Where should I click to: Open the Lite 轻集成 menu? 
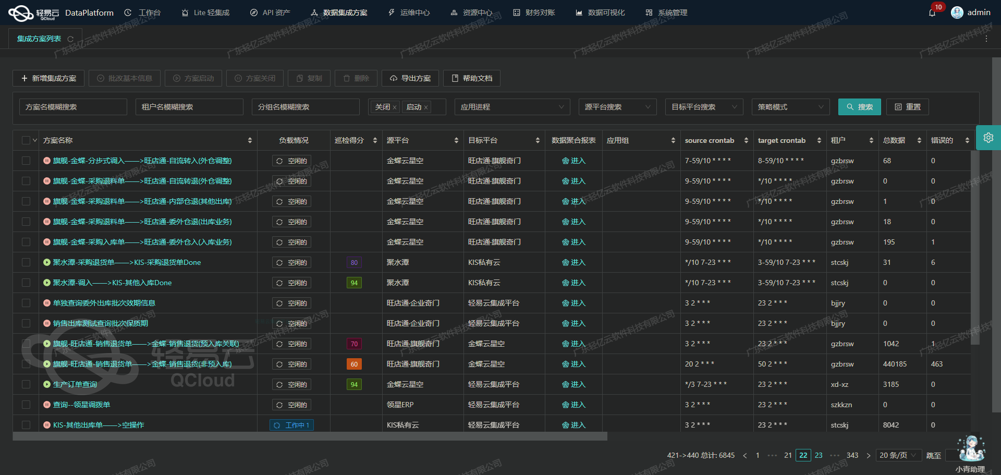[205, 13]
